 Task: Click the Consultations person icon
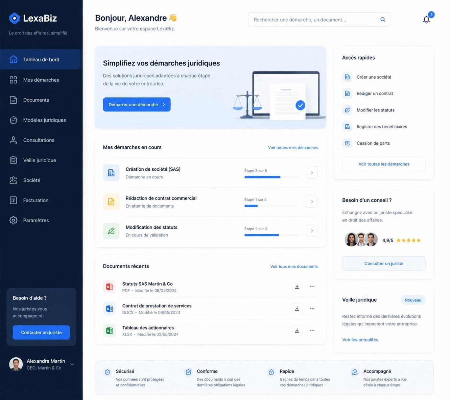(x=13, y=140)
